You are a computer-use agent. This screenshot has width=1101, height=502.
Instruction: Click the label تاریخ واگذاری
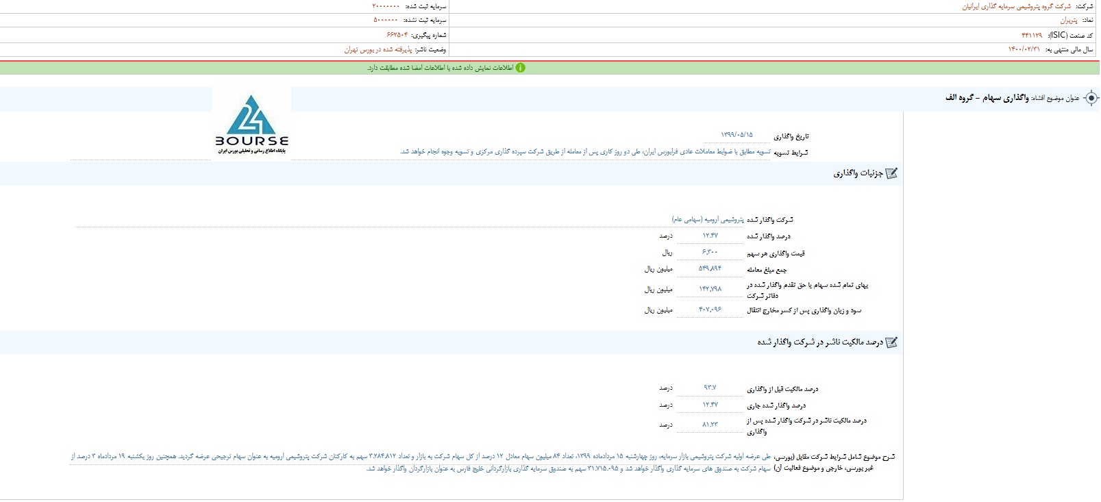click(x=791, y=136)
